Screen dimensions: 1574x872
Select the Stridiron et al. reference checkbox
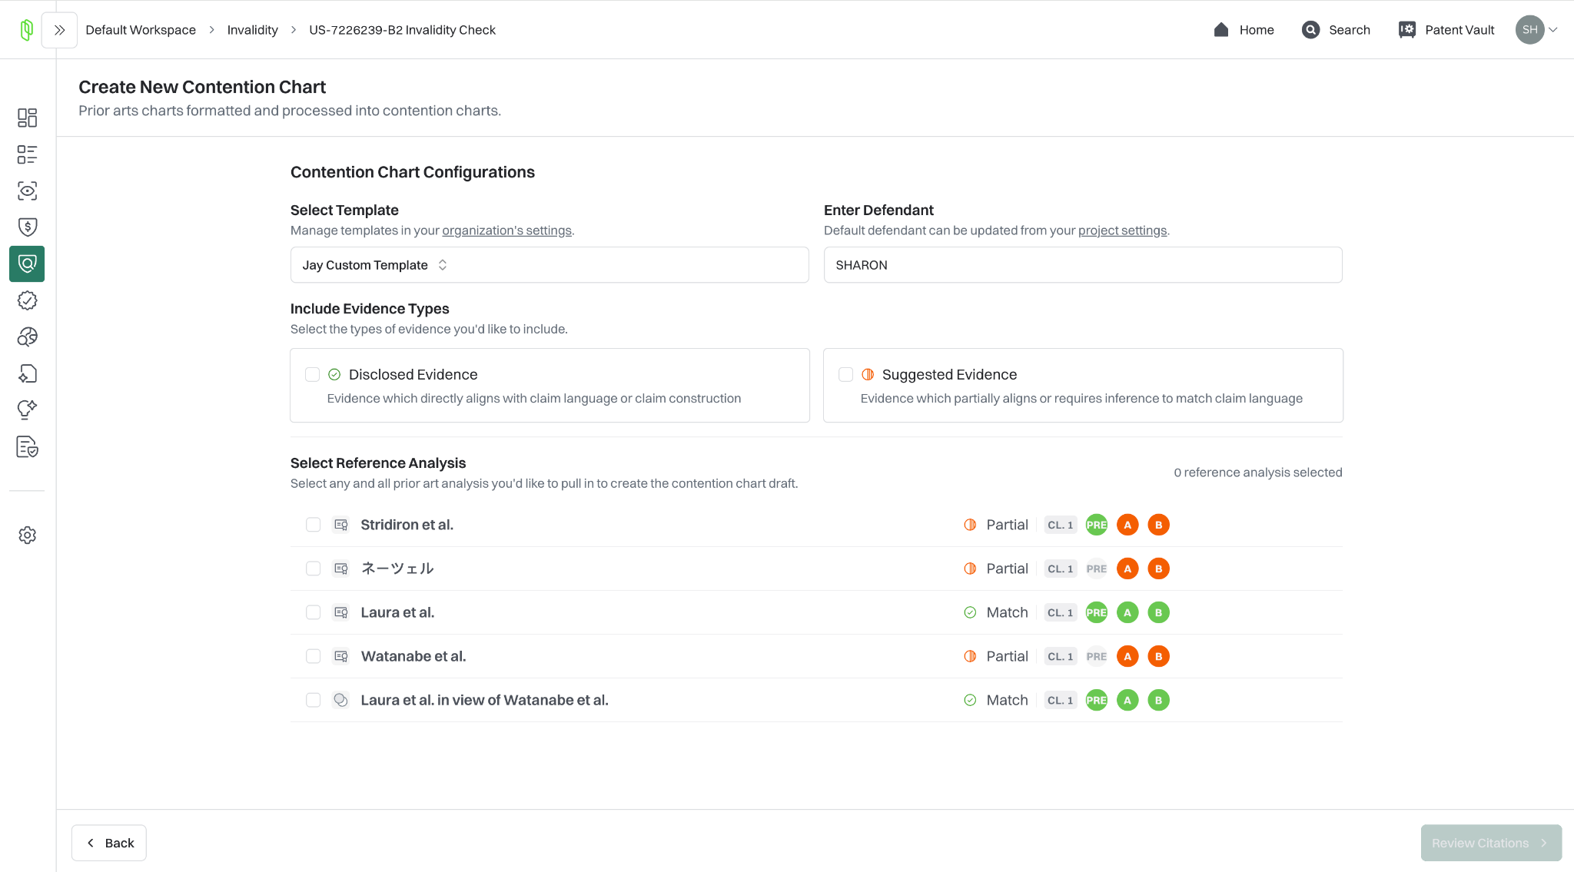coord(313,525)
